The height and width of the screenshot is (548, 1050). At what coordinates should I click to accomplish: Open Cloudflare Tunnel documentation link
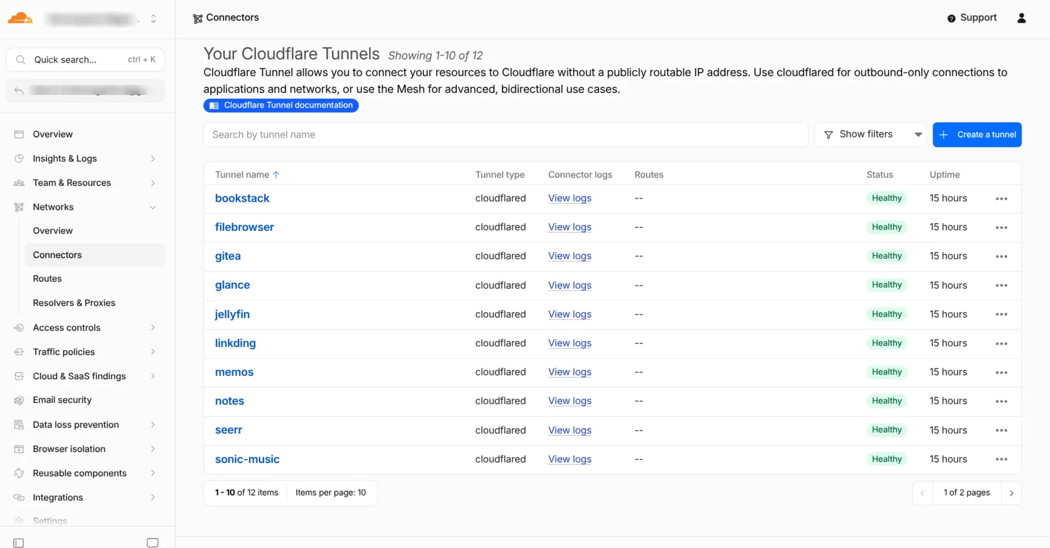pyautogui.click(x=281, y=105)
